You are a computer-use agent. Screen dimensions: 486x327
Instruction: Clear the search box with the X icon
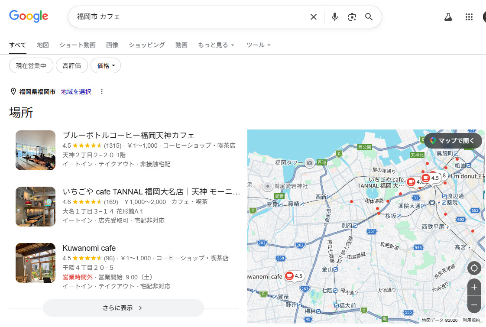313,17
